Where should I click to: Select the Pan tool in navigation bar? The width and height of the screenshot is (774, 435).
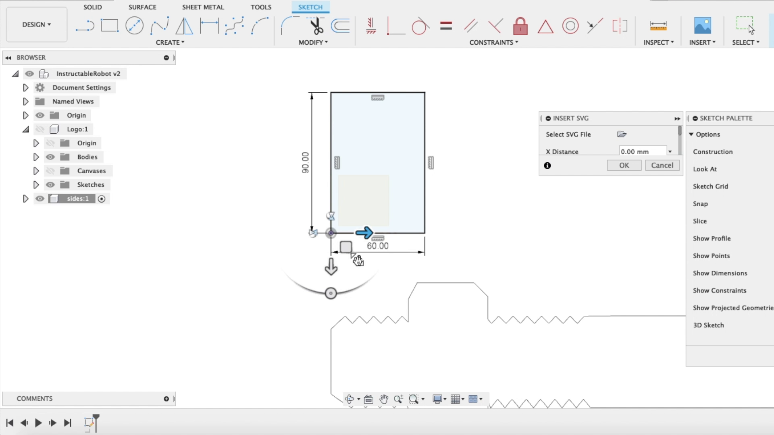(x=383, y=399)
